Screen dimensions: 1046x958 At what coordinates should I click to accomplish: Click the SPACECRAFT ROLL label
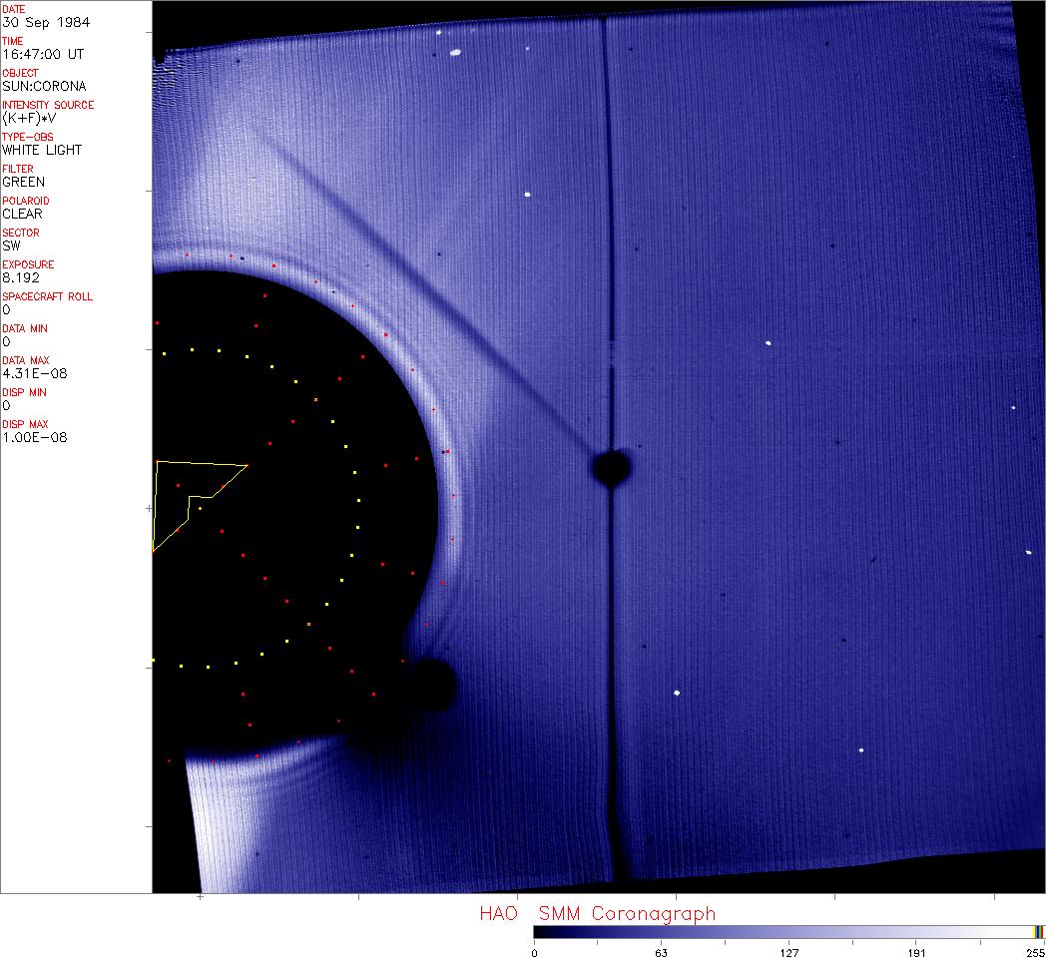tap(48, 296)
